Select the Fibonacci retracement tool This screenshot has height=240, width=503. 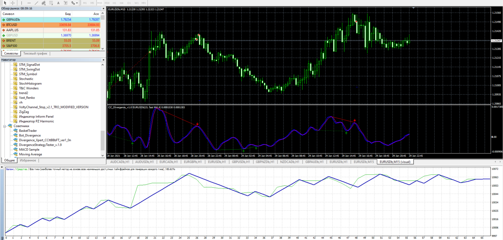click(x=51, y=3)
